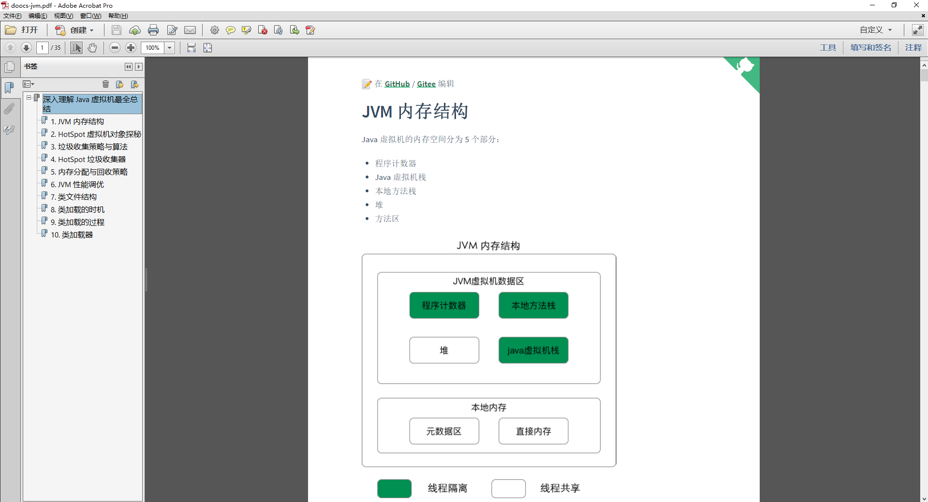This screenshot has width=928, height=502.
Task: Click zoom out minus button
Action: (x=115, y=47)
